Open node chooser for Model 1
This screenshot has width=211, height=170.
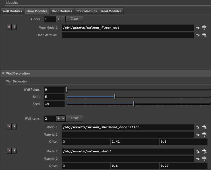(x=204, y=127)
